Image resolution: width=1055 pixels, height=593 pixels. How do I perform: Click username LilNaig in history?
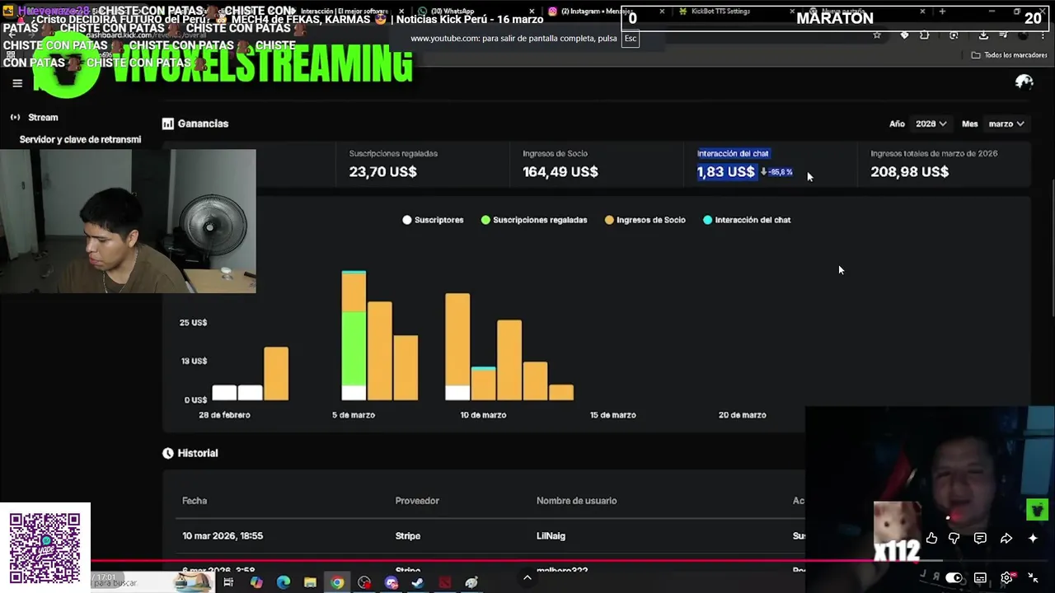551,536
